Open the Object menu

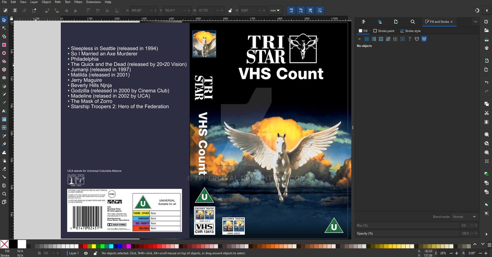(x=46, y=2)
